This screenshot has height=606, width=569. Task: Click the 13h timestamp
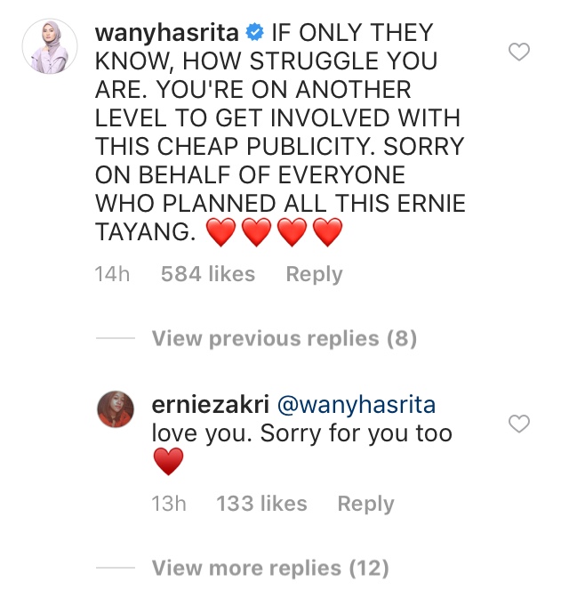[x=169, y=504]
